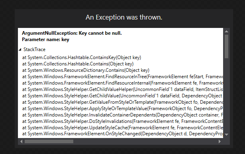
Task: Click the horizontal scrollbar track right of thumb
Action: (x=145, y=142)
